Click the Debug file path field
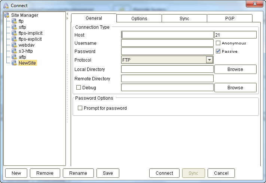Screen dimensions: 266x183 click(x=167, y=87)
